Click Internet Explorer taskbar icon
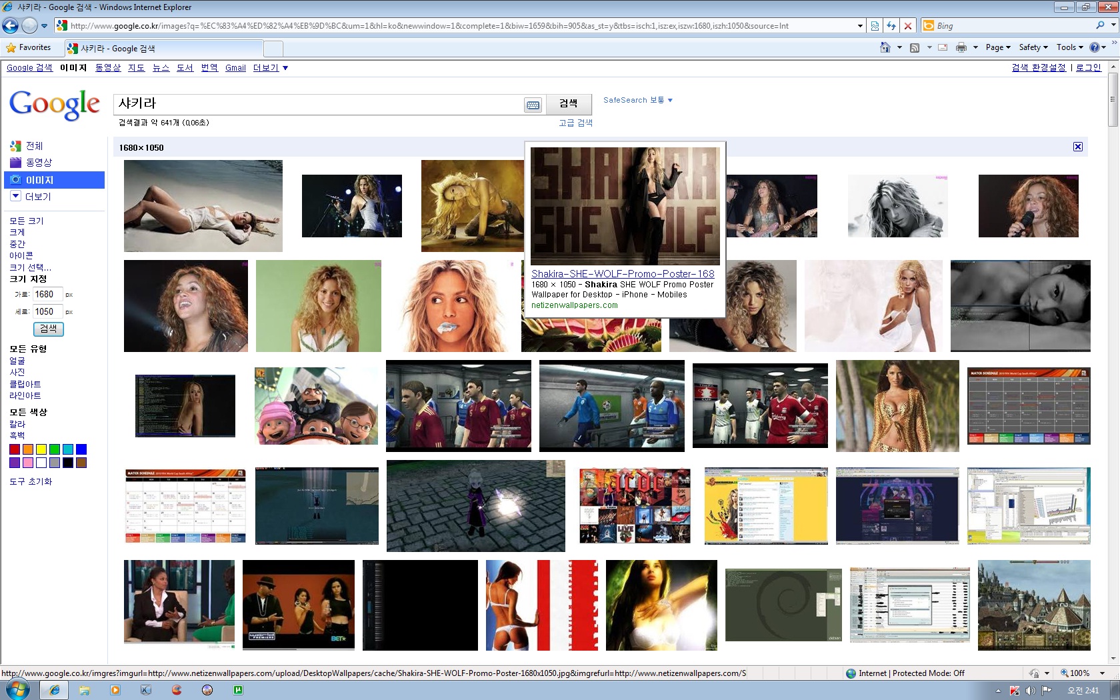 [55, 690]
